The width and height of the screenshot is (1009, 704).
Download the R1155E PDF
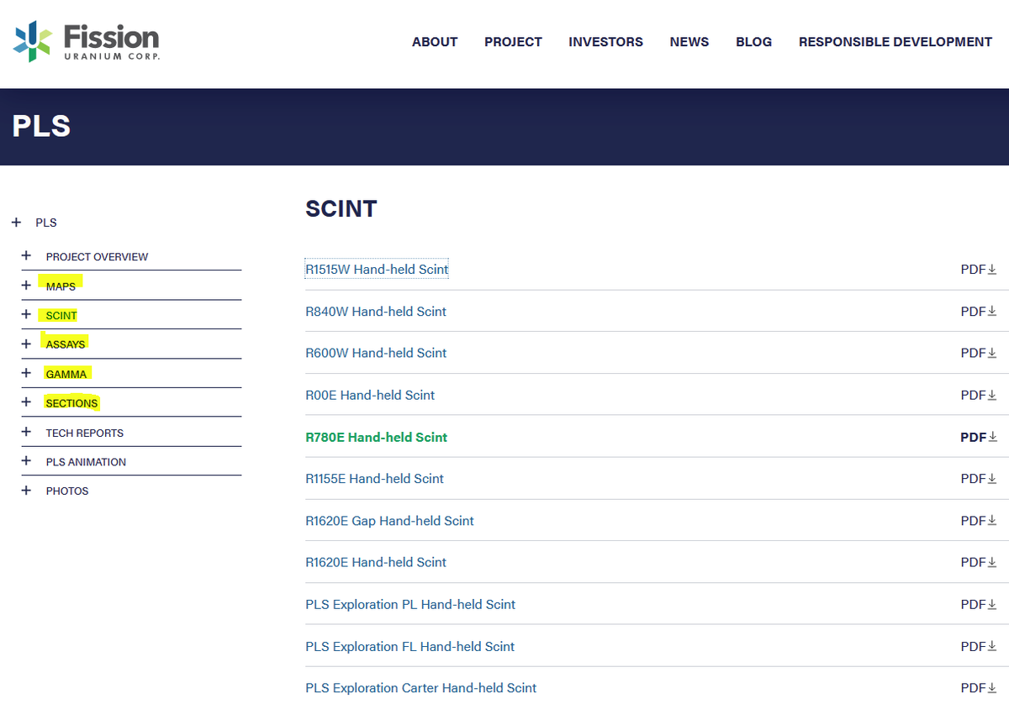979,479
